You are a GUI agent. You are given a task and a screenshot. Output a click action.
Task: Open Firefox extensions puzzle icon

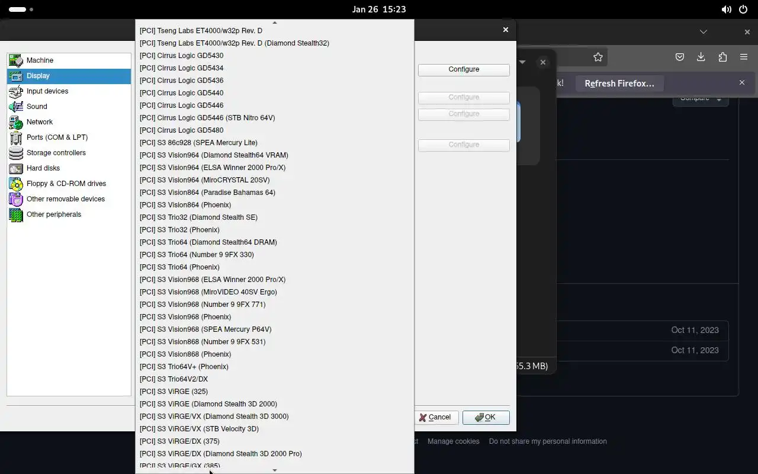click(x=722, y=57)
